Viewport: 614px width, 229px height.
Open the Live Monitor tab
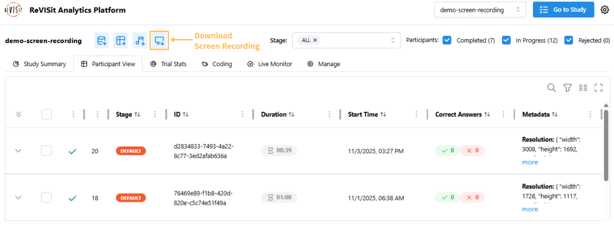click(x=270, y=64)
